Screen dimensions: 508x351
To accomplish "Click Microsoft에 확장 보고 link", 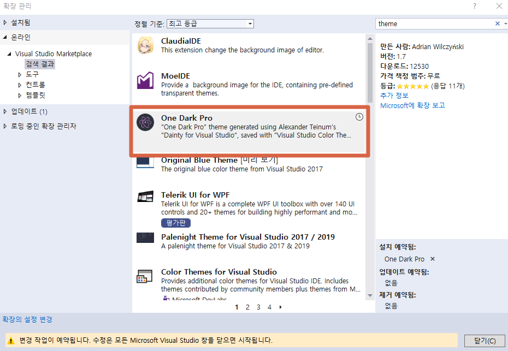I will (x=412, y=105).
